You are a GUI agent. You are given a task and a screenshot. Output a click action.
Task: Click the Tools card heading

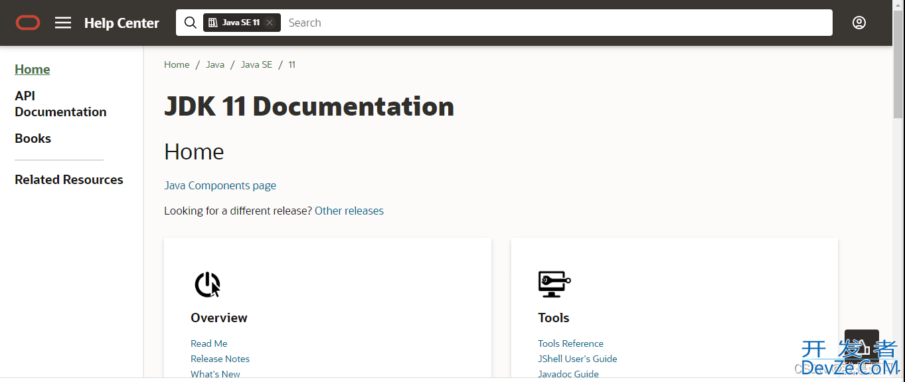[554, 318]
